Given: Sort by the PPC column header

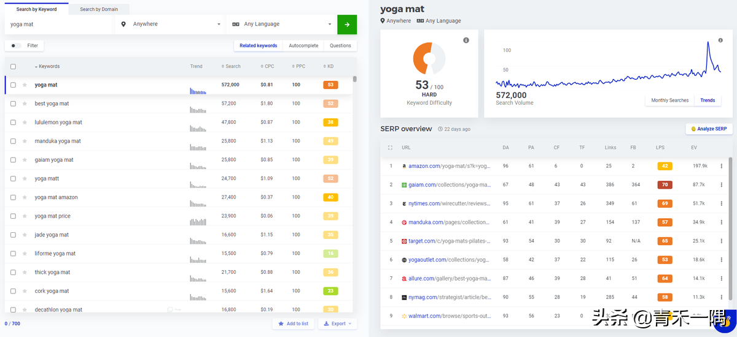Looking at the screenshot, I should click(x=298, y=66).
